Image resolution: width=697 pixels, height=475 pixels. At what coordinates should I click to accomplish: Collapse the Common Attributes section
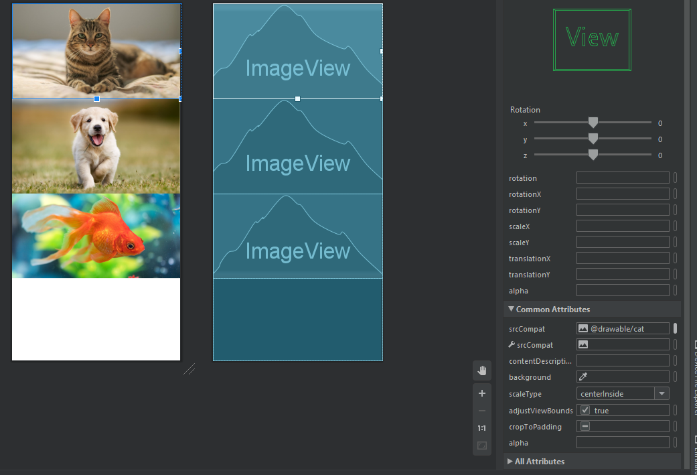click(x=512, y=310)
